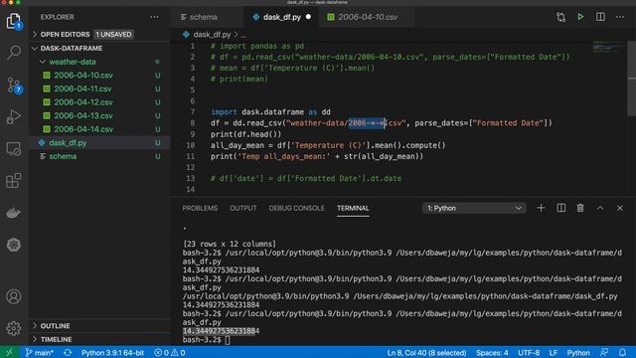Click the editor minimap
Screen dimensions: 636x358
(608, 48)
